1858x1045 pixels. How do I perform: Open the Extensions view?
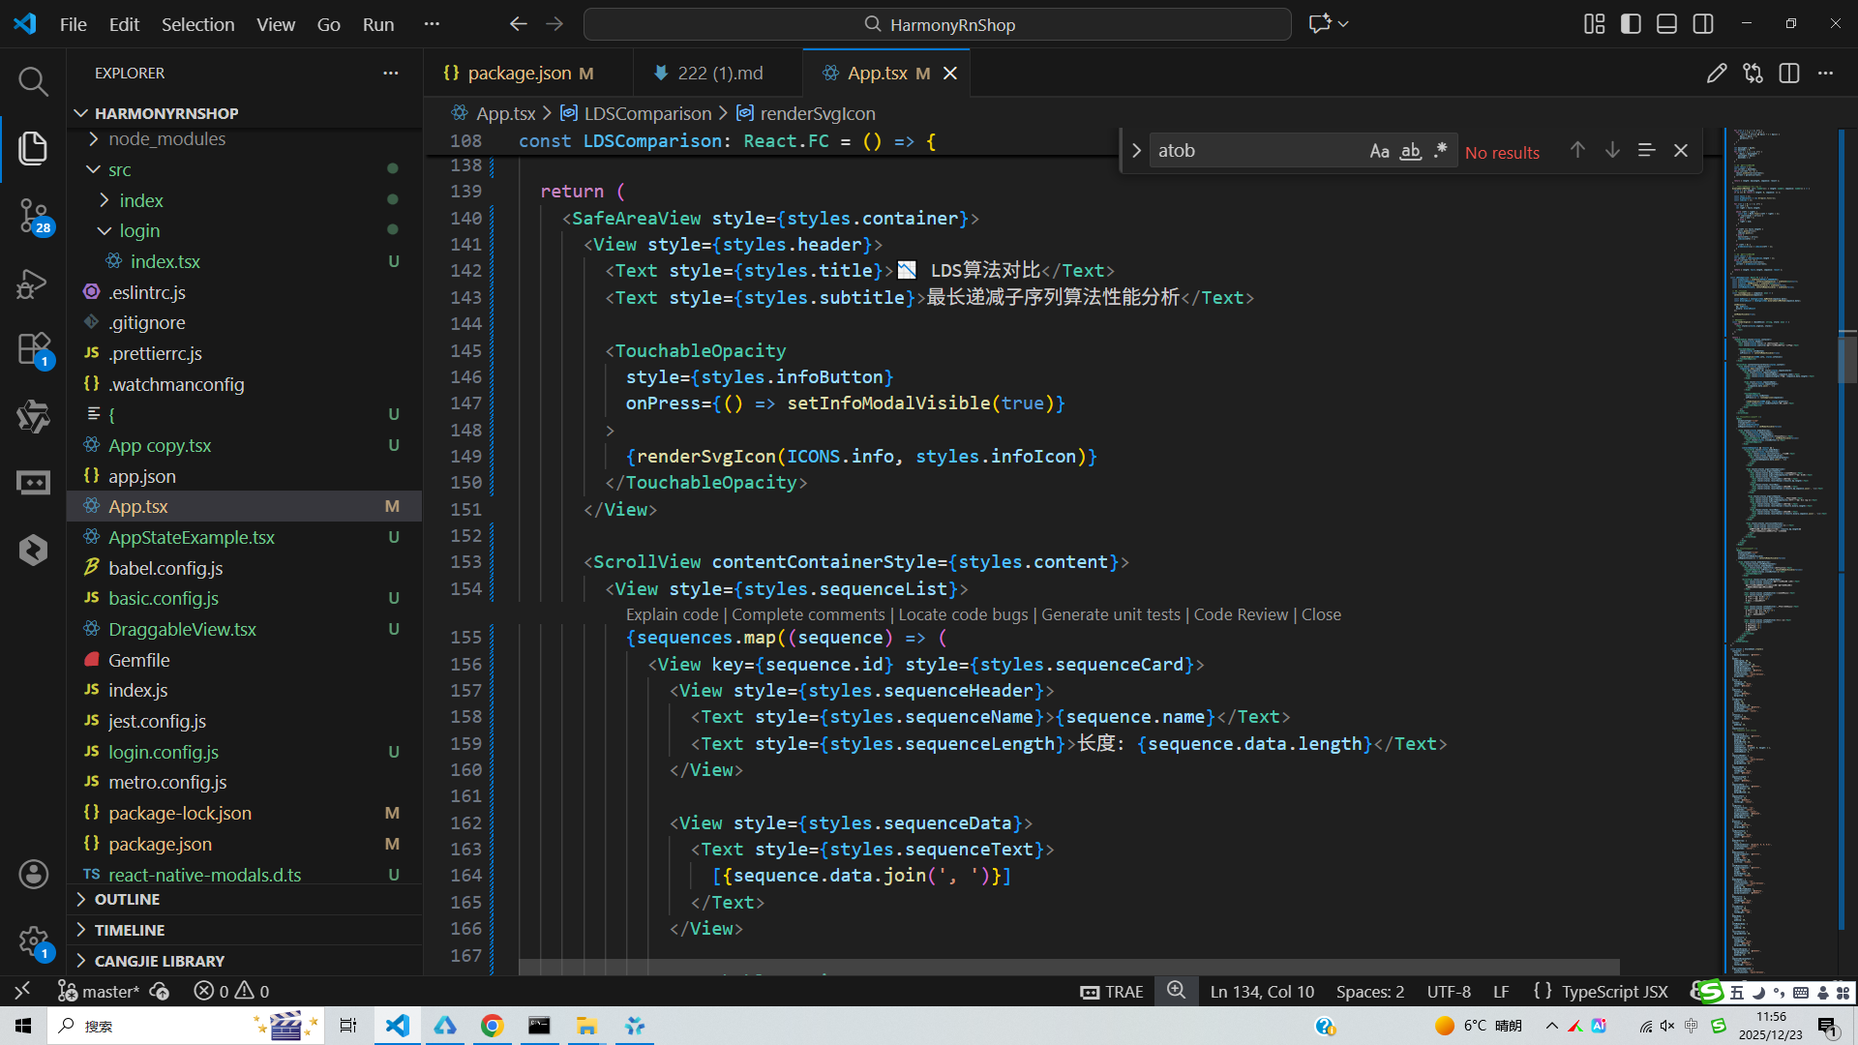[33, 349]
